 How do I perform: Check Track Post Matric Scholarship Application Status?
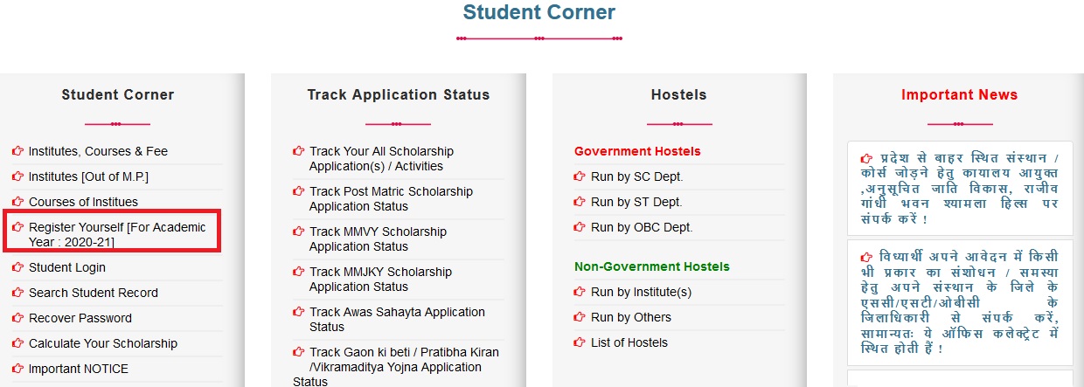[391, 199]
